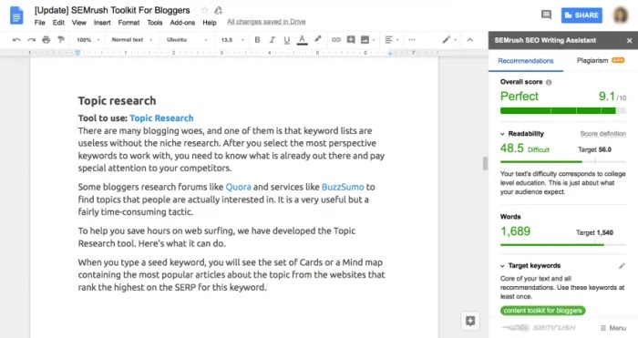
Task: Open the Google Docs home icon
Action: coord(16,15)
